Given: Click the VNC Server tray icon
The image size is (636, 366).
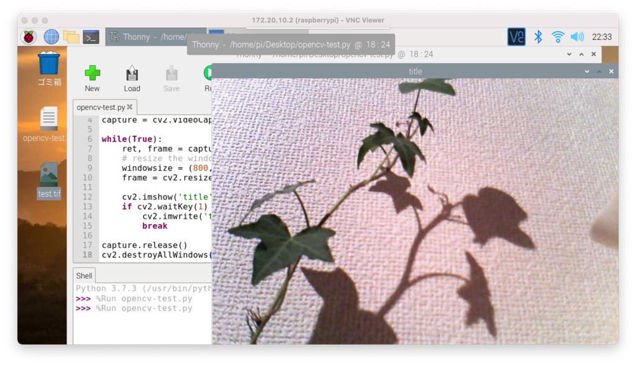Looking at the screenshot, I should tap(516, 37).
